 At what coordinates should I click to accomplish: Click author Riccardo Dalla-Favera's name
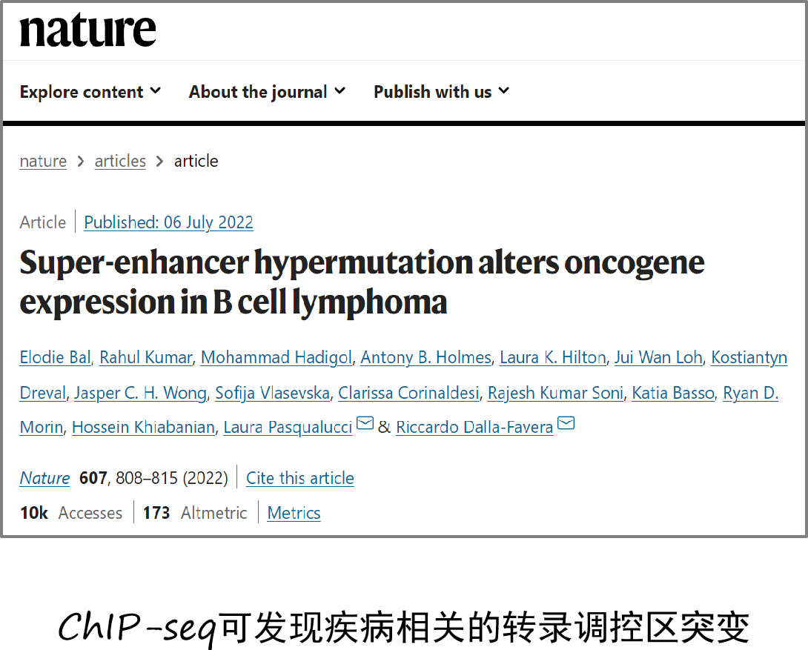[474, 428]
